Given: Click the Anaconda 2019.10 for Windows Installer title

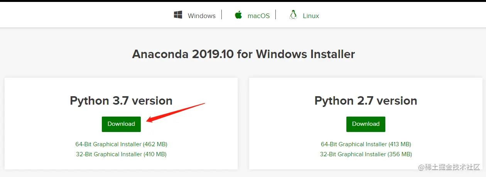Looking at the screenshot, I should [x=243, y=54].
